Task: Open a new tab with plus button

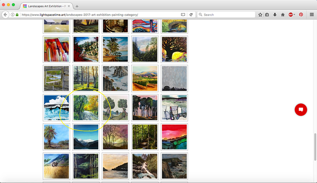Action: pos(77,6)
